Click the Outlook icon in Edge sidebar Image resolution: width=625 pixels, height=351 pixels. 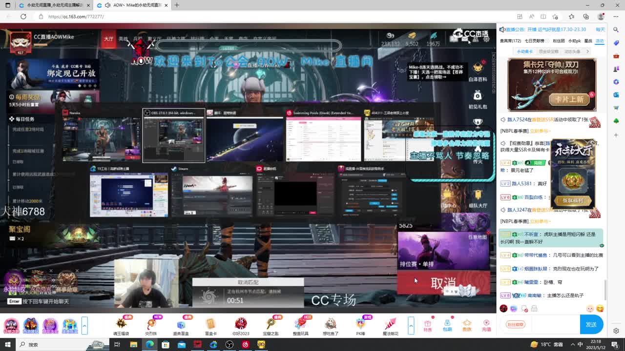tap(616, 95)
